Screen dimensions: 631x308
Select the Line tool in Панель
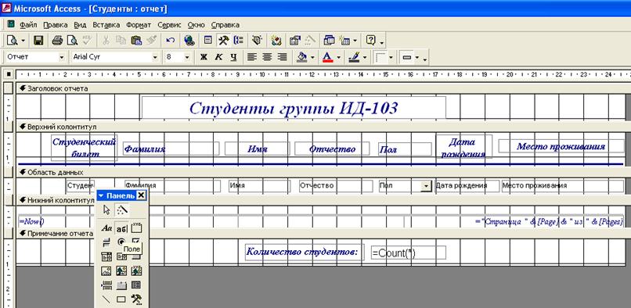tap(106, 299)
